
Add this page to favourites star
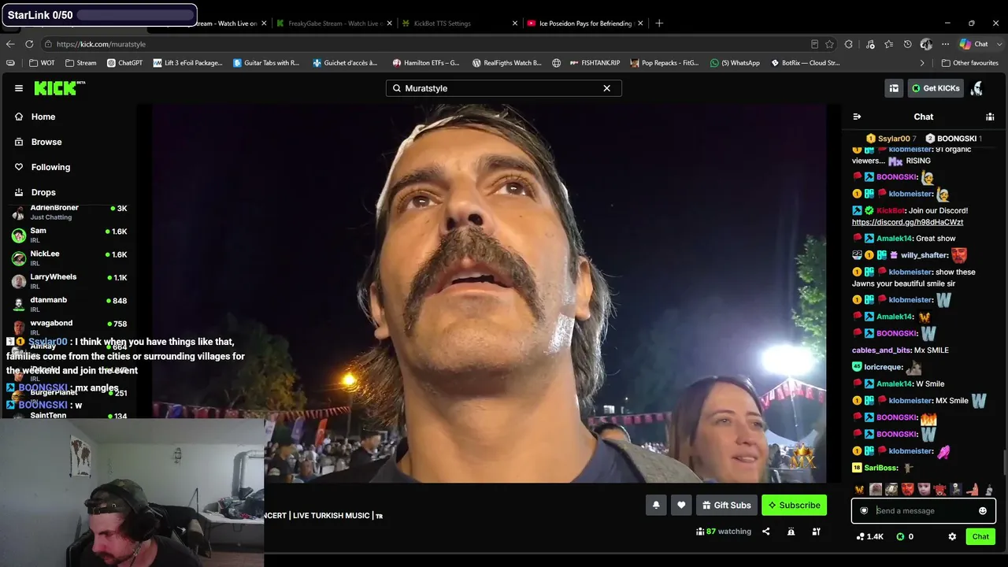point(829,44)
